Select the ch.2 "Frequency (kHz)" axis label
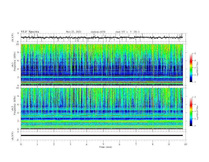 [x=15, y=105]
